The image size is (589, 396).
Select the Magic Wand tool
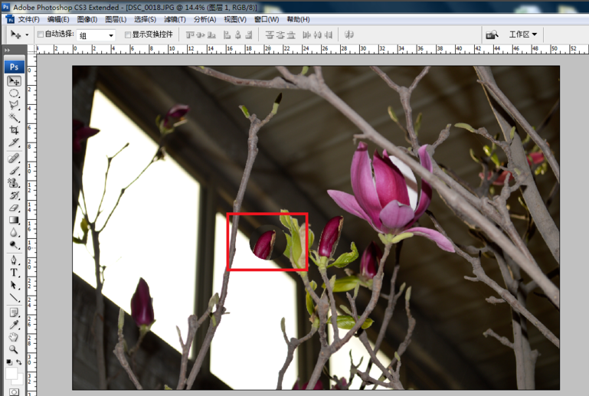point(14,118)
